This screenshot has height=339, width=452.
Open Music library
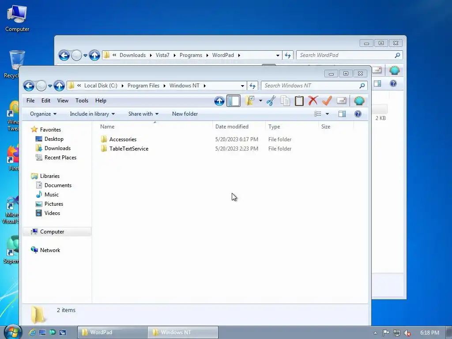click(51, 195)
